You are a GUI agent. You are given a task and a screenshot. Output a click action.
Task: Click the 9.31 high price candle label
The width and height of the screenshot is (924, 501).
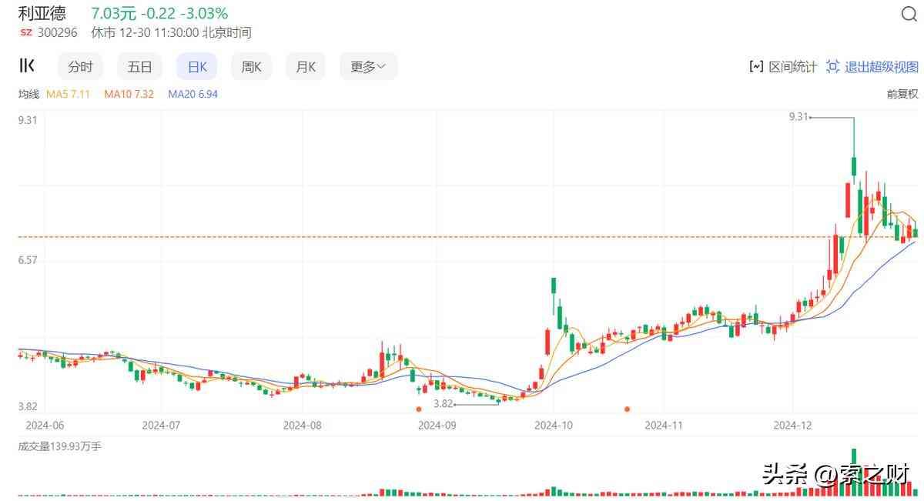tap(798, 117)
